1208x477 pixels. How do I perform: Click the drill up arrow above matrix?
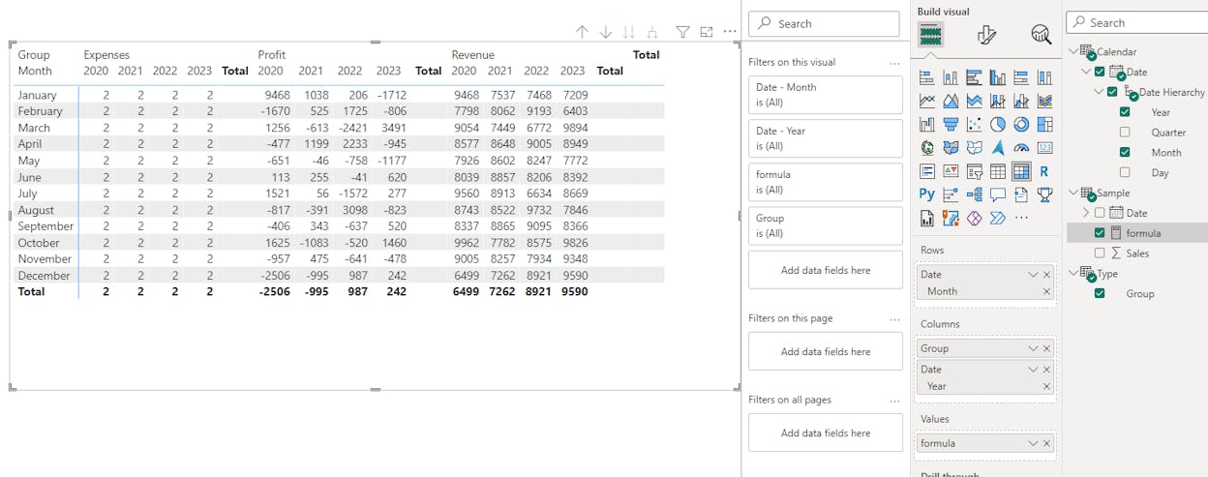tap(582, 32)
